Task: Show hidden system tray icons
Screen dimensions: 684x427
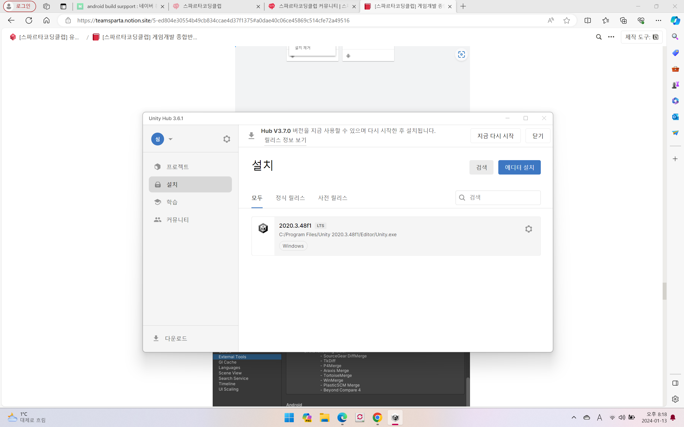Action: point(574,417)
